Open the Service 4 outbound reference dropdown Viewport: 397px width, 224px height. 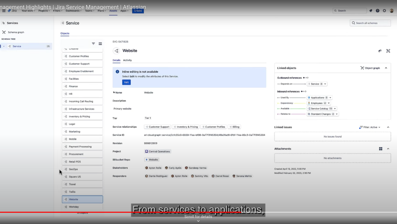(x=317, y=84)
